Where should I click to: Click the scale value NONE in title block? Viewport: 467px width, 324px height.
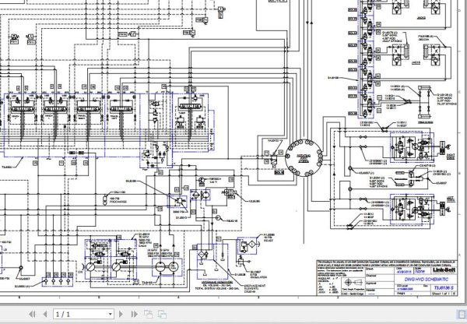coord(420,272)
